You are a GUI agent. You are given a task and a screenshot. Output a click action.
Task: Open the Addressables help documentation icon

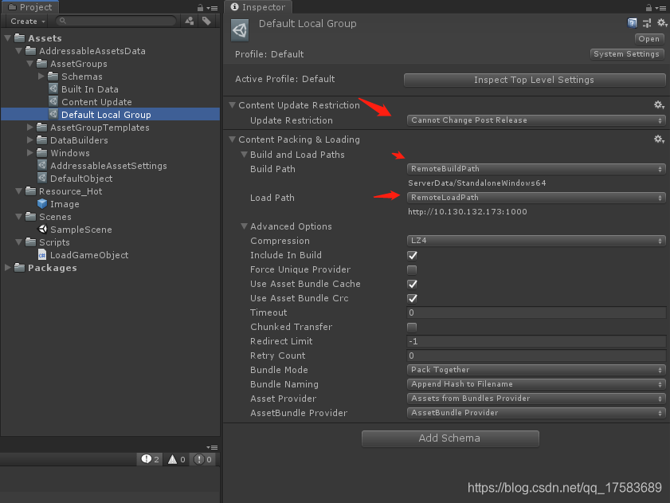632,22
